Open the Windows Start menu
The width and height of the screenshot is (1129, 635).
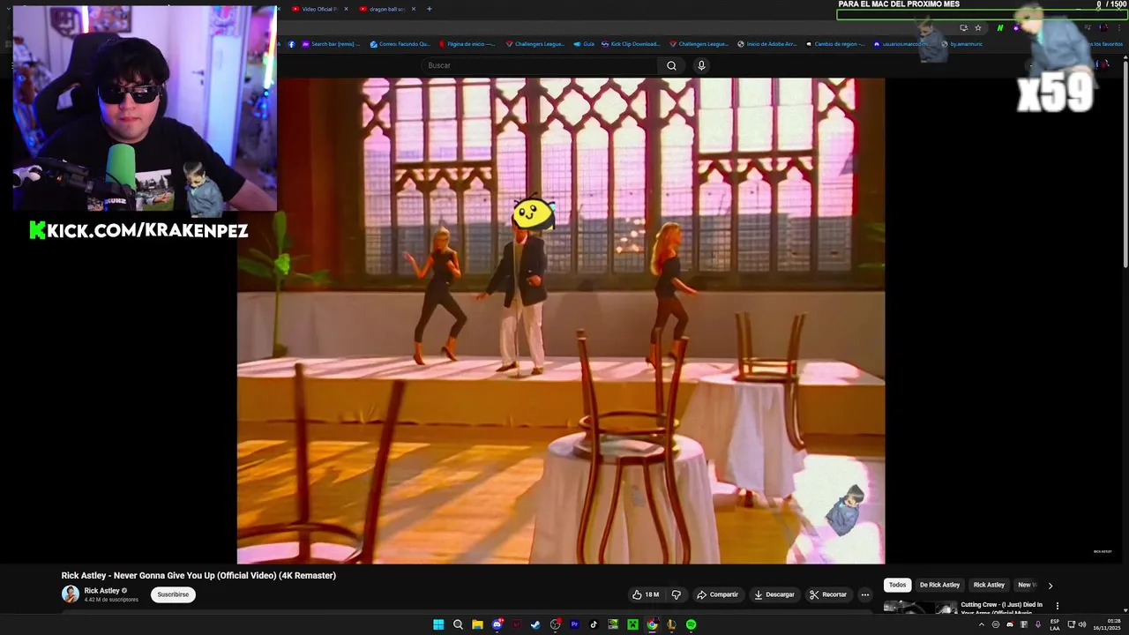pos(438,624)
